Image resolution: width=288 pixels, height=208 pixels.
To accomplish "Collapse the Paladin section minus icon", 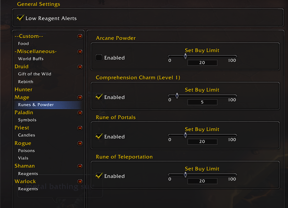I will click(x=80, y=113).
